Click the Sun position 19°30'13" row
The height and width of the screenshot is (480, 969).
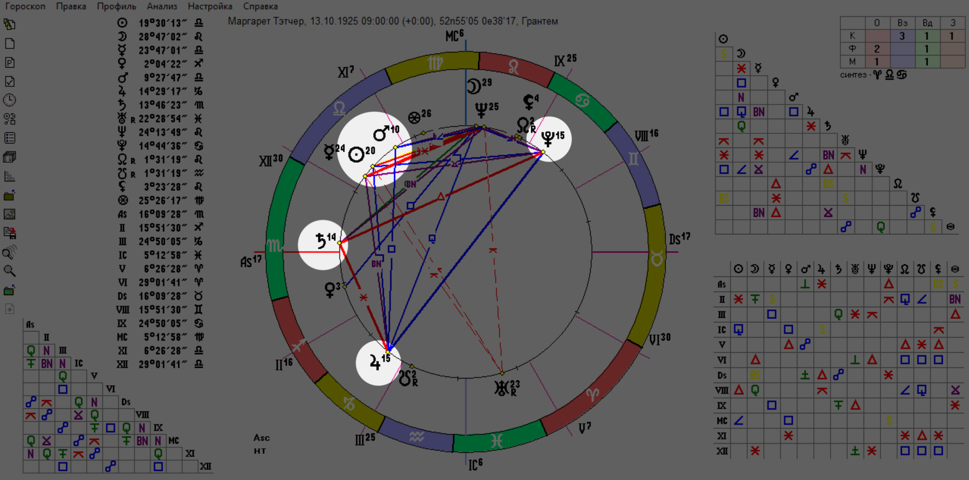click(160, 23)
